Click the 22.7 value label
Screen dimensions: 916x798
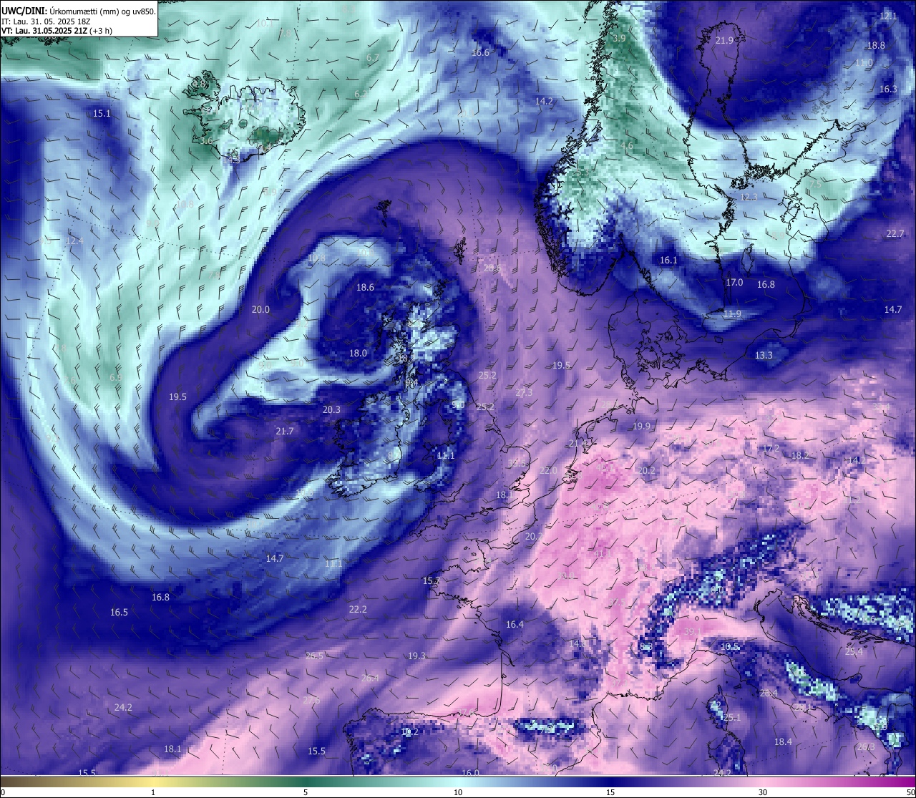point(895,234)
